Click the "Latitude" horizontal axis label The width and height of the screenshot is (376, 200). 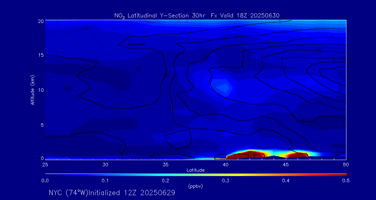[x=196, y=170]
